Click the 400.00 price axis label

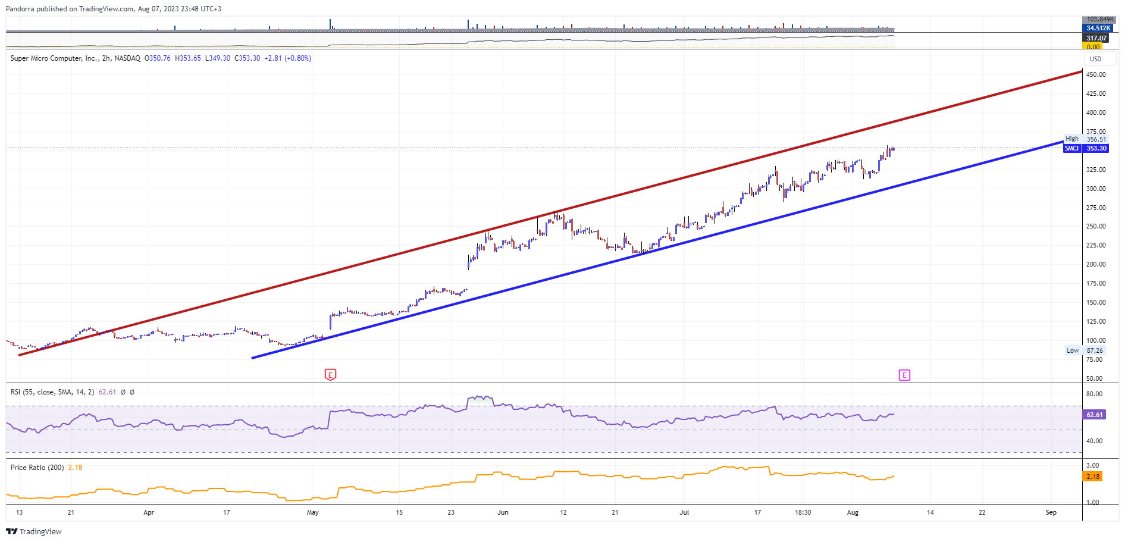(1096, 112)
